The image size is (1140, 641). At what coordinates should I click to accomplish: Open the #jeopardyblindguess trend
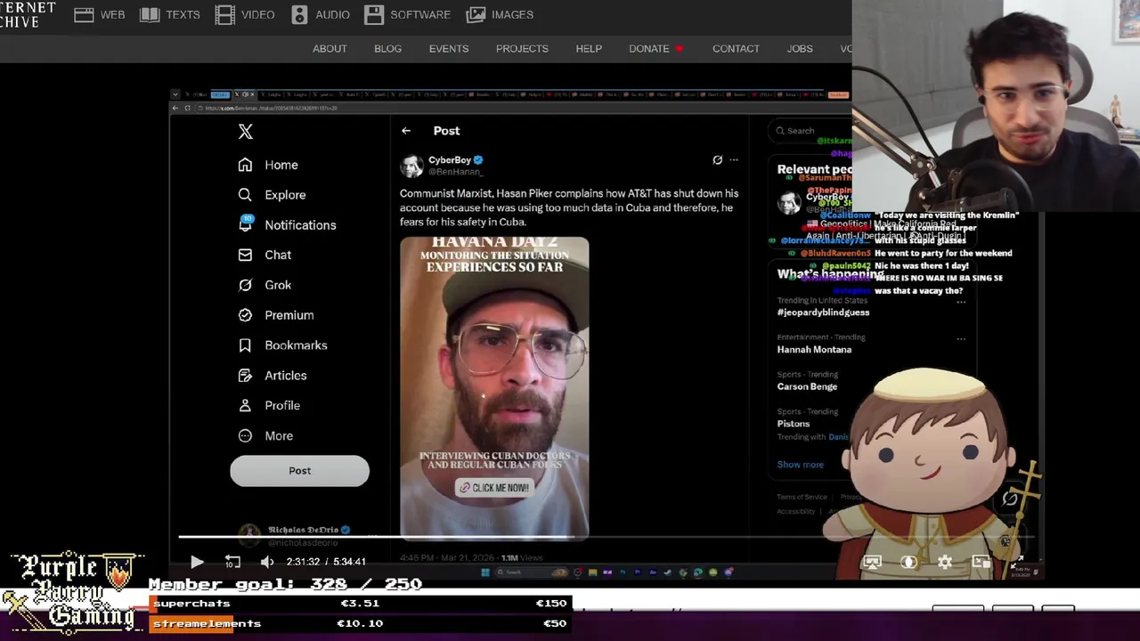pos(823,312)
